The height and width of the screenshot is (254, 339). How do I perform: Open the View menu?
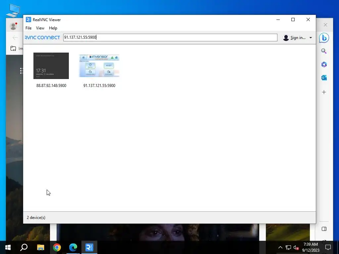point(40,28)
